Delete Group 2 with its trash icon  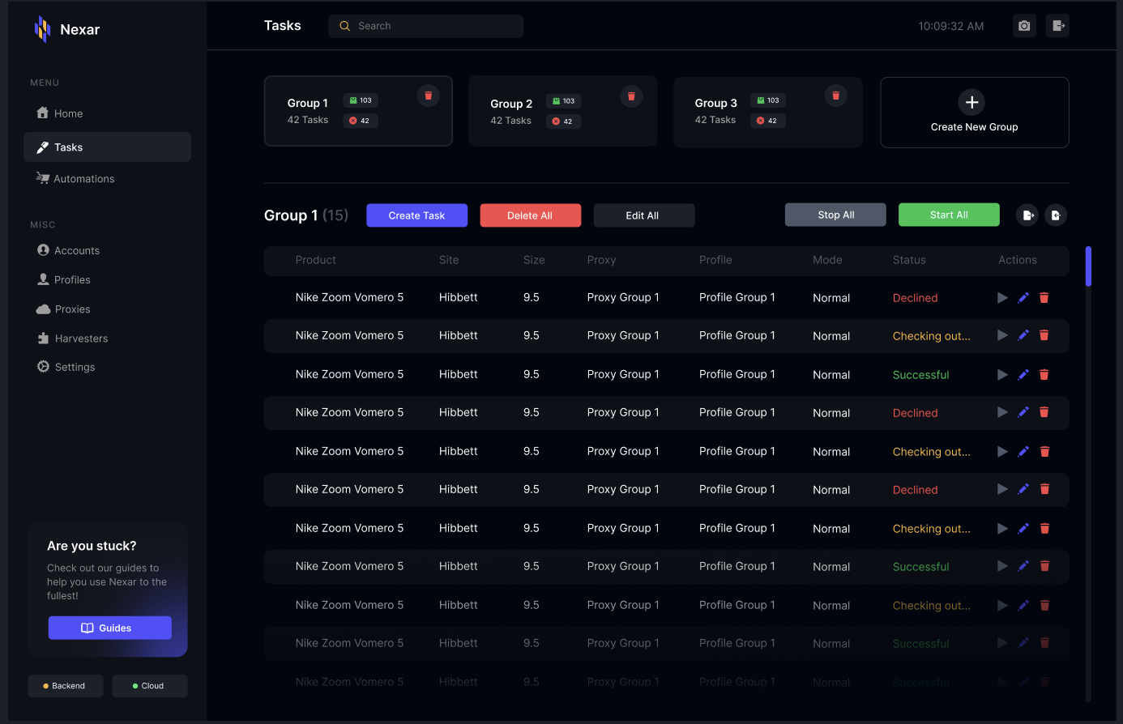point(631,96)
